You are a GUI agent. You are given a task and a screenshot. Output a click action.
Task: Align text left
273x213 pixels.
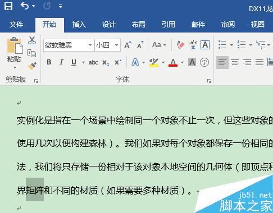coord(222,62)
